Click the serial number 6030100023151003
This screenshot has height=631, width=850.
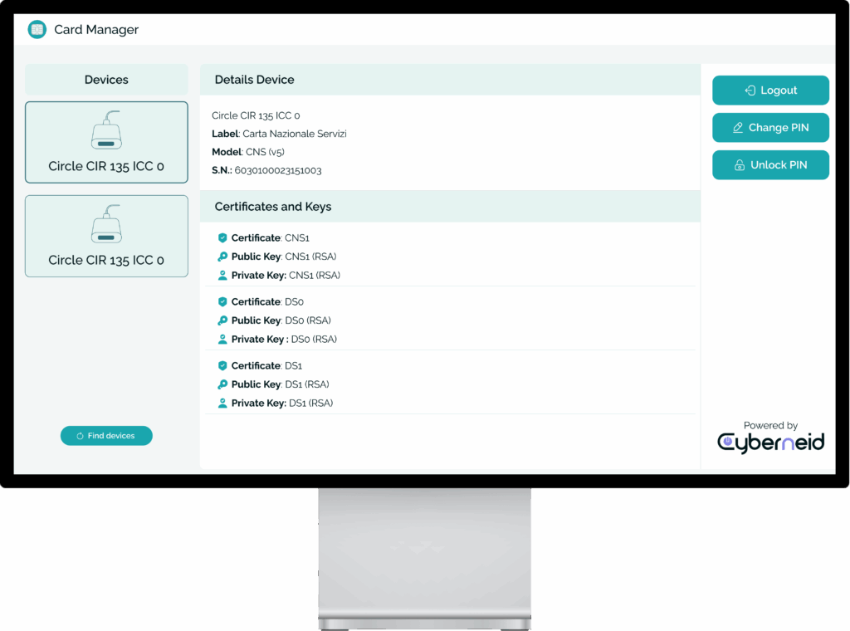278,171
